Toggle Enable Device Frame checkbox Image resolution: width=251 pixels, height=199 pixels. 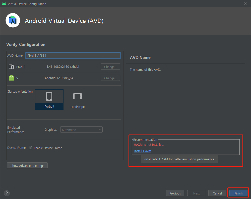(31, 148)
